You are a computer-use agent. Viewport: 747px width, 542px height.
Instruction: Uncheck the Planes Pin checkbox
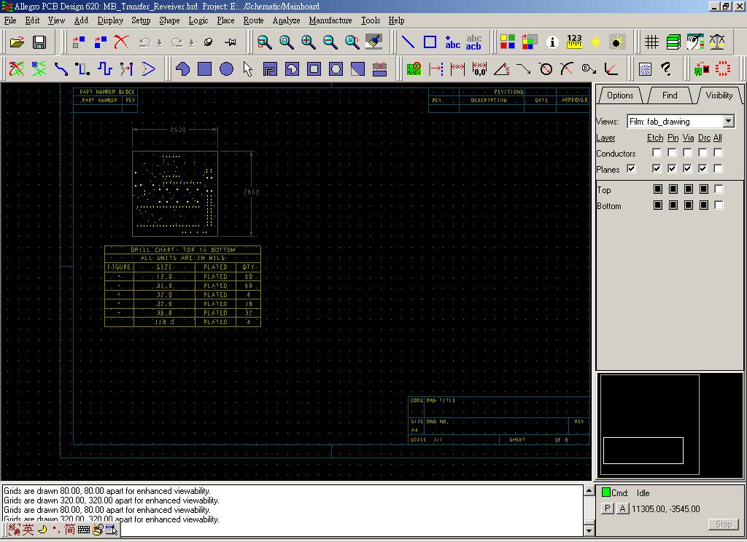[672, 169]
